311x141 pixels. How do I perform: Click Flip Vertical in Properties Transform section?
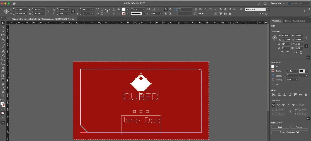pyautogui.click(x=301, y=52)
